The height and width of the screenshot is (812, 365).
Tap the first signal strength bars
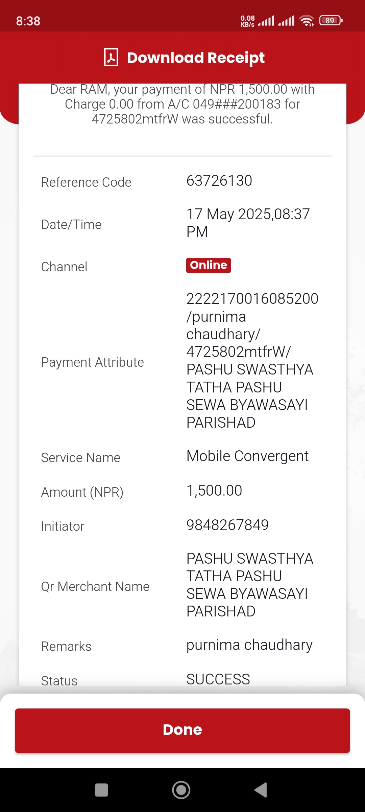pyautogui.click(x=266, y=21)
